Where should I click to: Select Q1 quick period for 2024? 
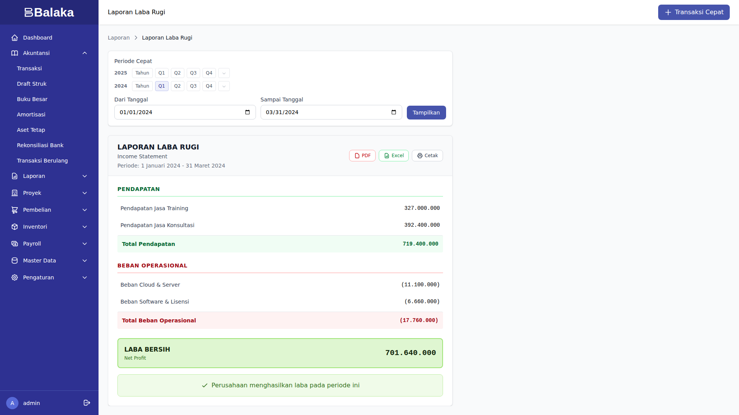point(162,86)
